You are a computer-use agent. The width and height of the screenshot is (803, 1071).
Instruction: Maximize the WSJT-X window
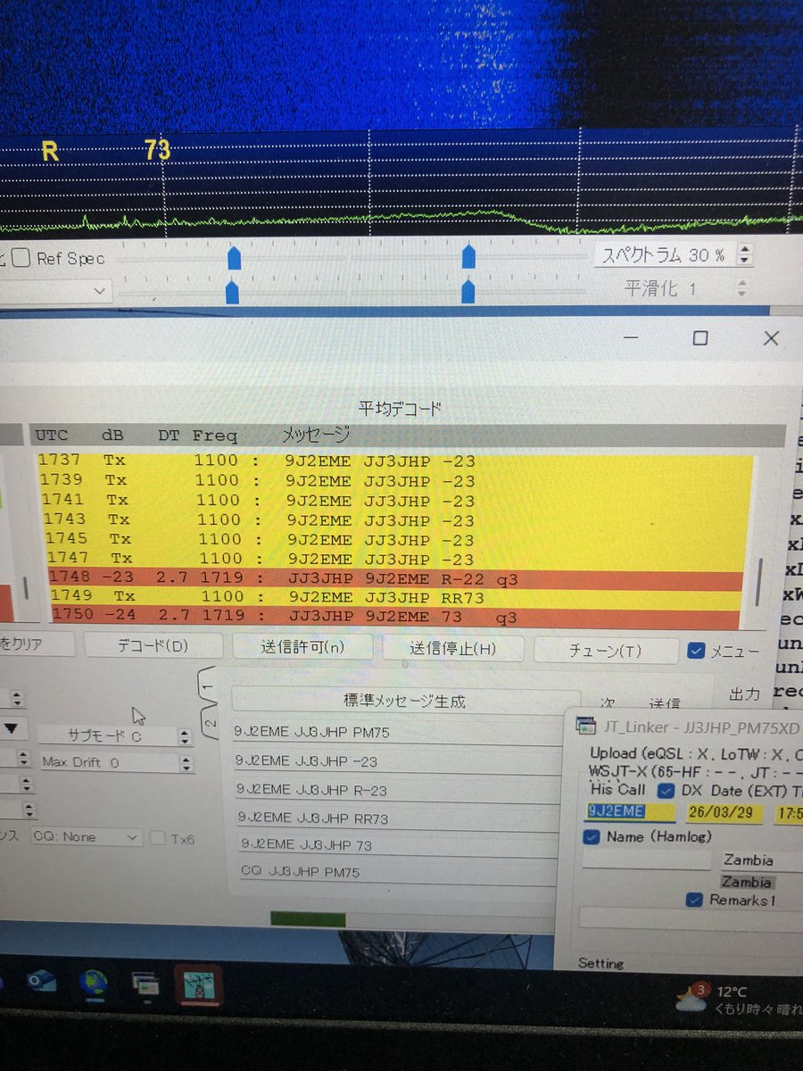(700, 338)
